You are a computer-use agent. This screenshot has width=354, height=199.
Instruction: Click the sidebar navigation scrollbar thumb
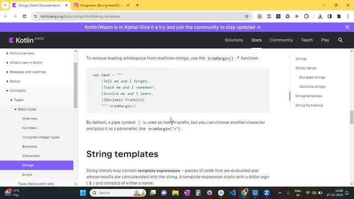pos(75,85)
